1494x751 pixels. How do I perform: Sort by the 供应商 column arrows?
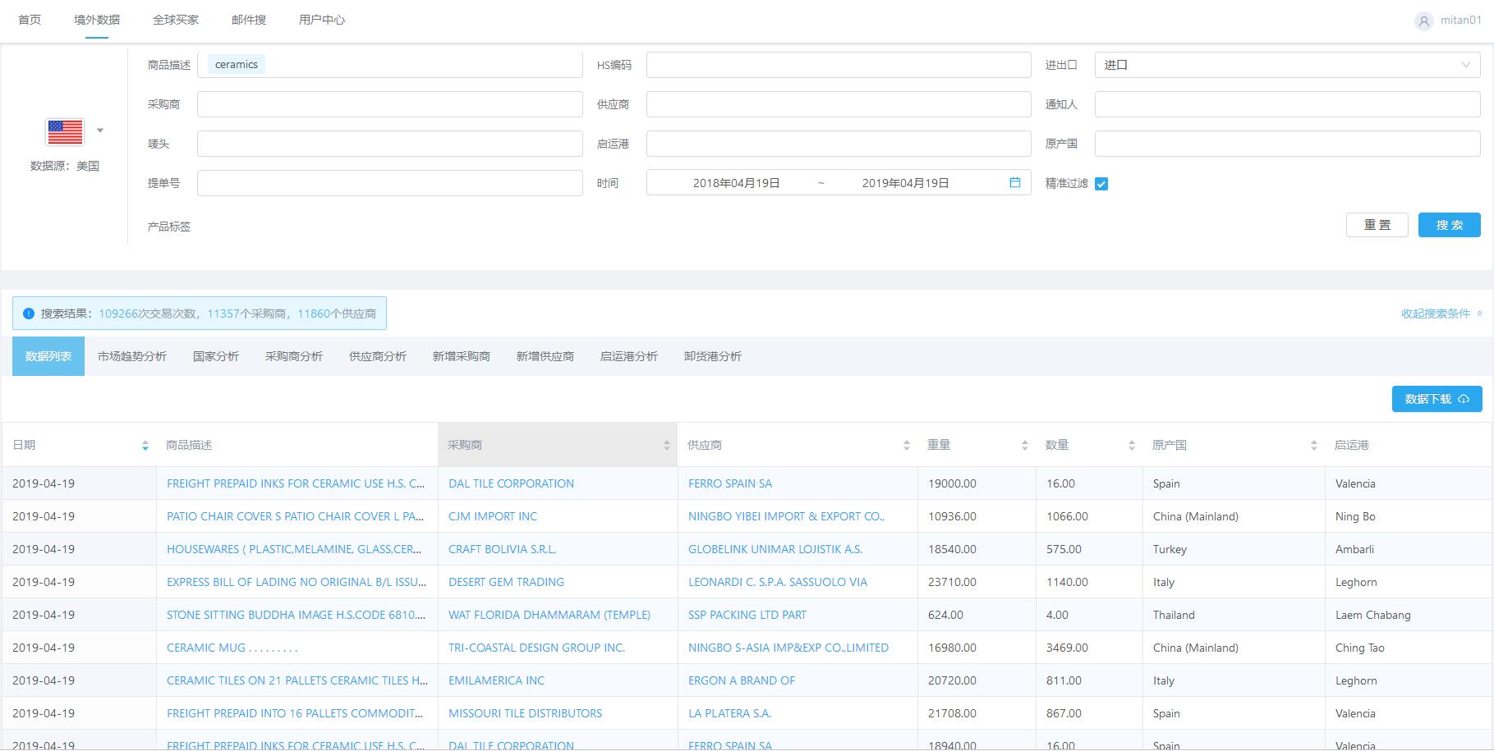906,446
